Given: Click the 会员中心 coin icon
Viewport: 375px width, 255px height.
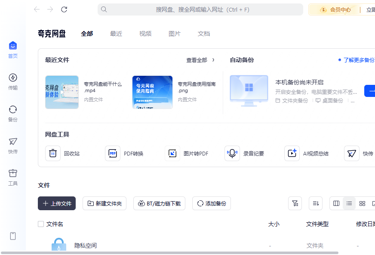Looking at the screenshot, I should click(x=323, y=10).
